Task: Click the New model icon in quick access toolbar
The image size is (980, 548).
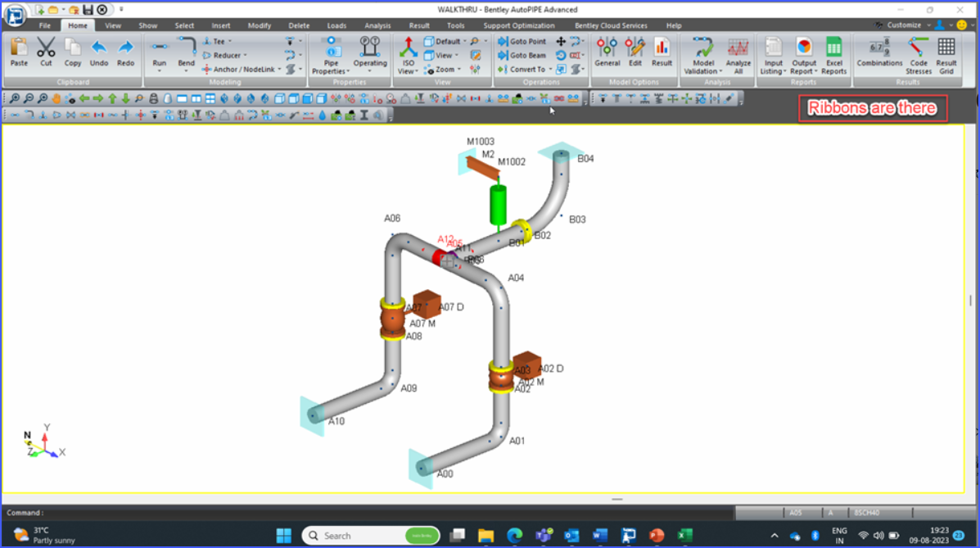Action: (39, 9)
